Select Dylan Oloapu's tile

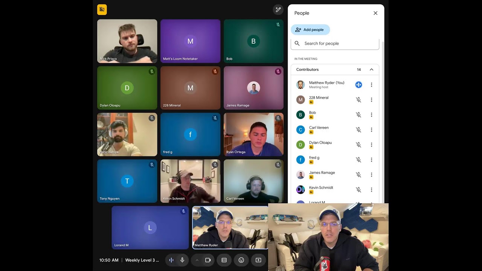[127, 88]
